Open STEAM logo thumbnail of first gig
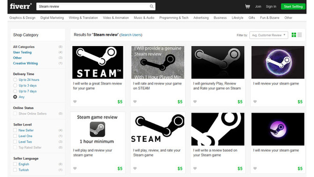Viewport: 314px width, 177px height. pyautogui.click(x=98, y=62)
